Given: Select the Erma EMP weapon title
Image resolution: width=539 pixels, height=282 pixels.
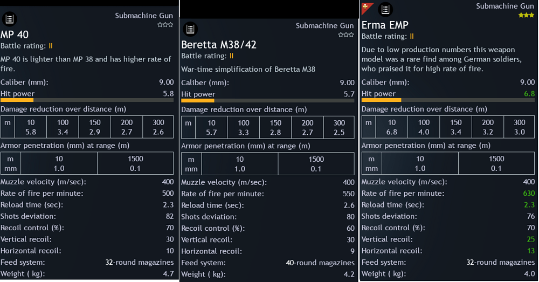Looking at the screenshot, I should [385, 25].
